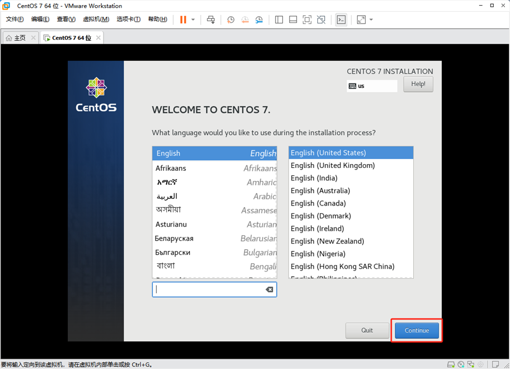Open the 查看(V) menu
The image size is (510, 369).
pos(66,19)
